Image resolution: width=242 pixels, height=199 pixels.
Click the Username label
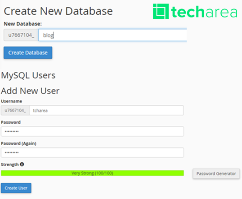[x=11, y=101]
